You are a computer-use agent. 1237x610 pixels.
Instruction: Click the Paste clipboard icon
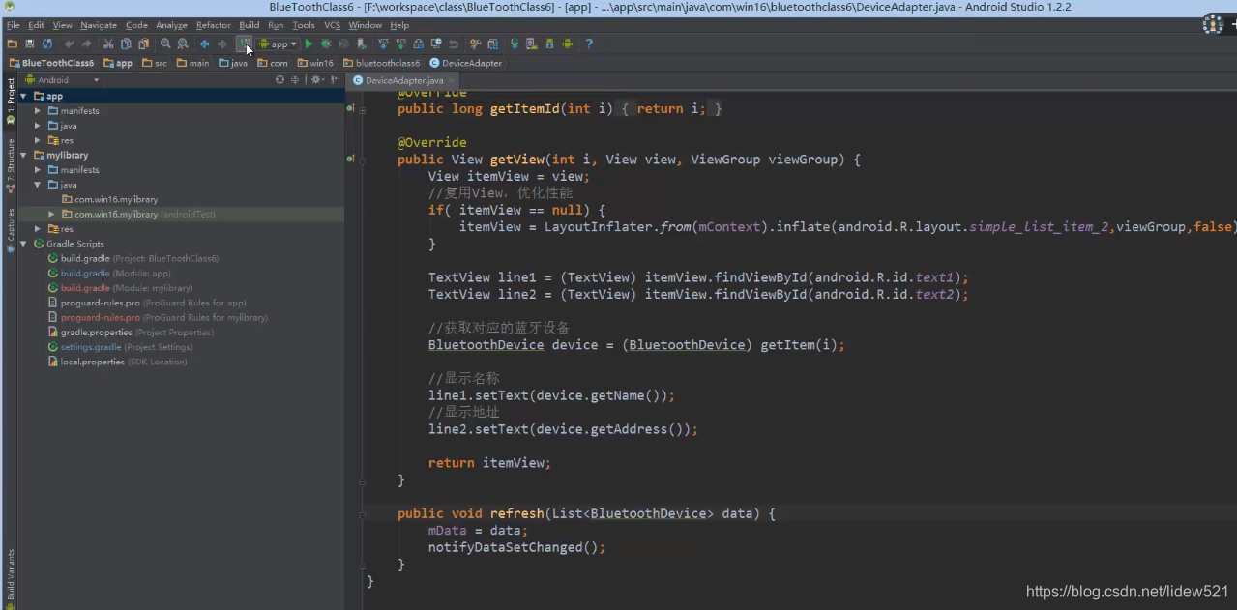pyautogui.click(x=143, y=44)
